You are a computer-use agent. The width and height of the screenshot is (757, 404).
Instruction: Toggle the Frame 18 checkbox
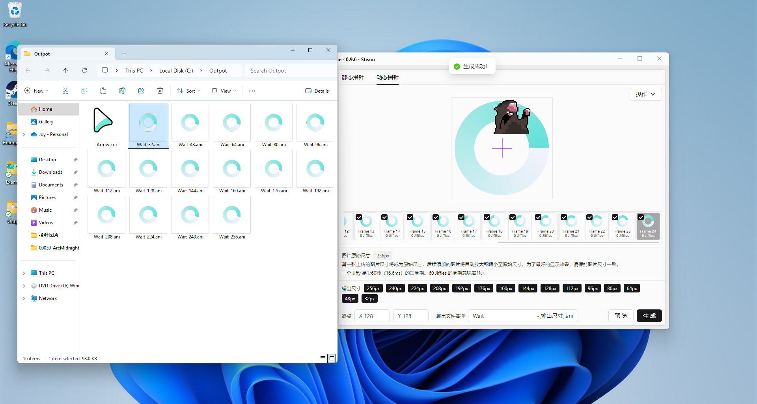pos(487,217)
